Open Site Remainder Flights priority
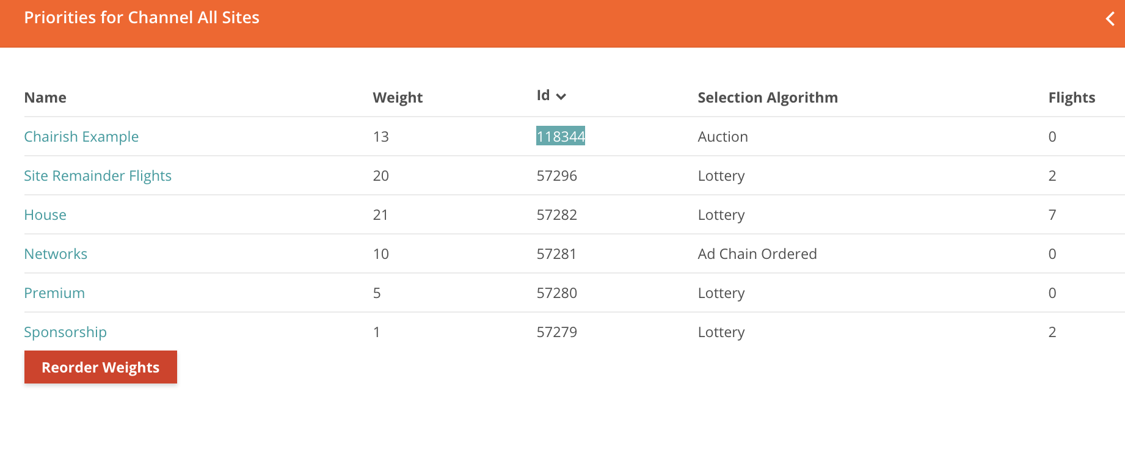 click(x=98, y=176)
